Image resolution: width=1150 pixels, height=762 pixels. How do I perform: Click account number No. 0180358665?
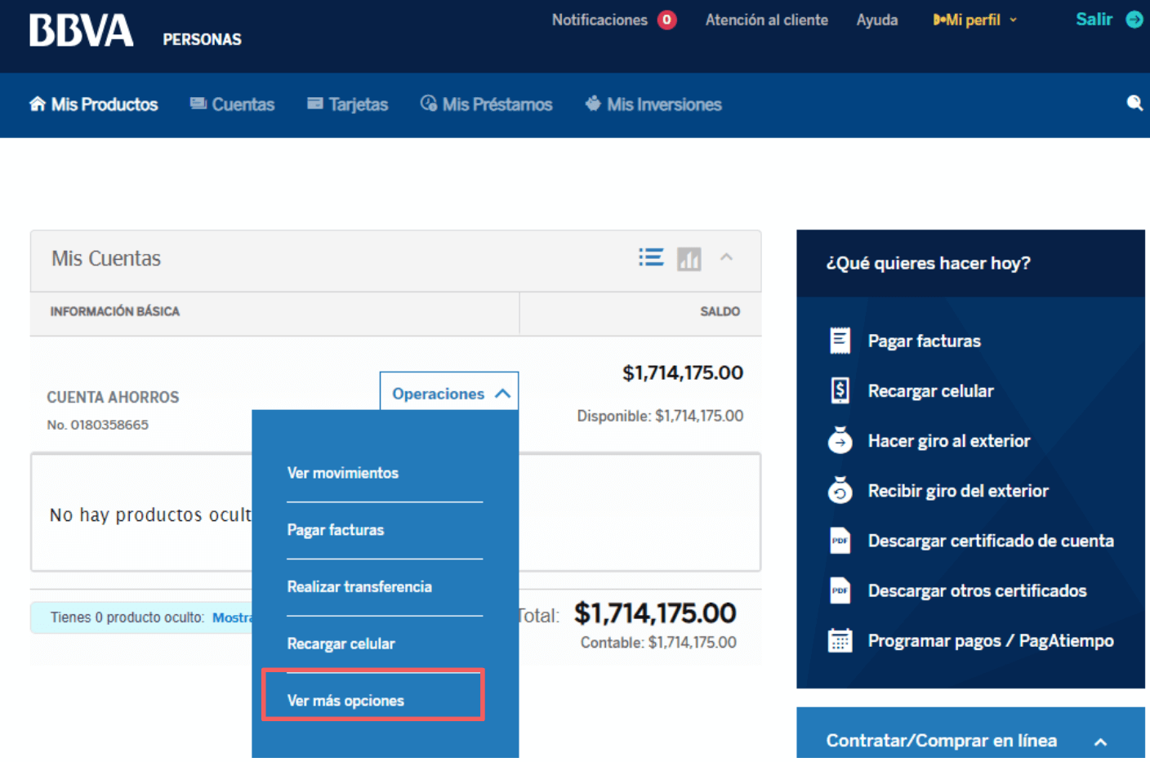click(98, 425)
